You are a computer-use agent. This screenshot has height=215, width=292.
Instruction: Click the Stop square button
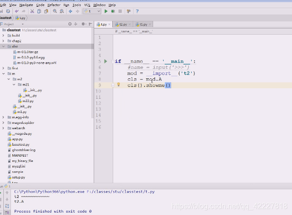tap(120, 11)
